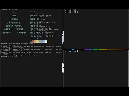This screenshot has height=96, width=129.
Task: Click 'split.png' in the ls listing
Action: click(x=59, y=49)
